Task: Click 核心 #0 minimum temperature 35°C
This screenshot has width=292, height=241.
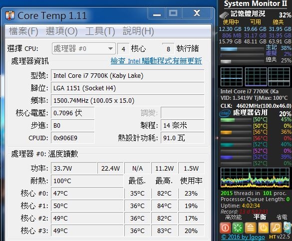Action: (137, 194)
